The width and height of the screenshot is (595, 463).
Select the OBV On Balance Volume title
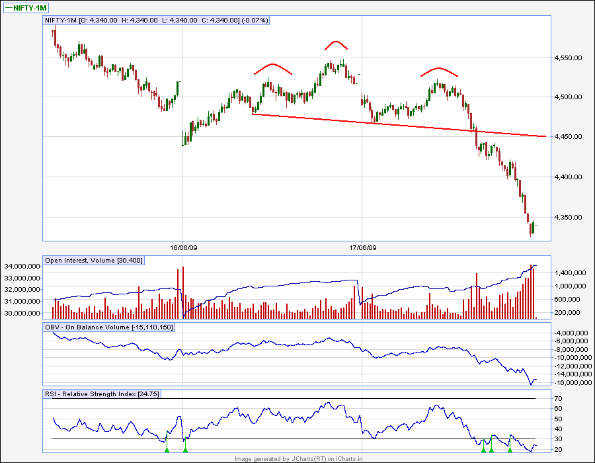point(109,327)
